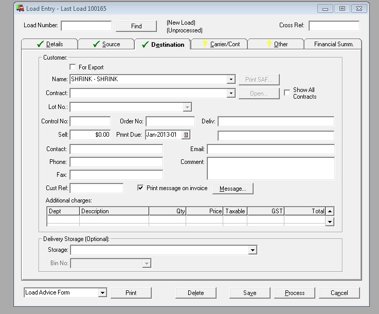Expand the Storage dropdown list
The height and width of the screenshot is (314, 379).
[252, 250]
